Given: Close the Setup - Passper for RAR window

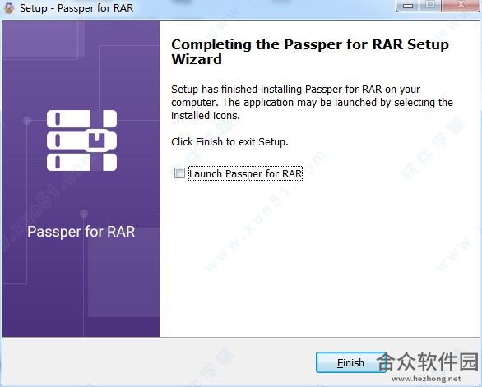Looking at the screenshot, I should pos(460,6).
